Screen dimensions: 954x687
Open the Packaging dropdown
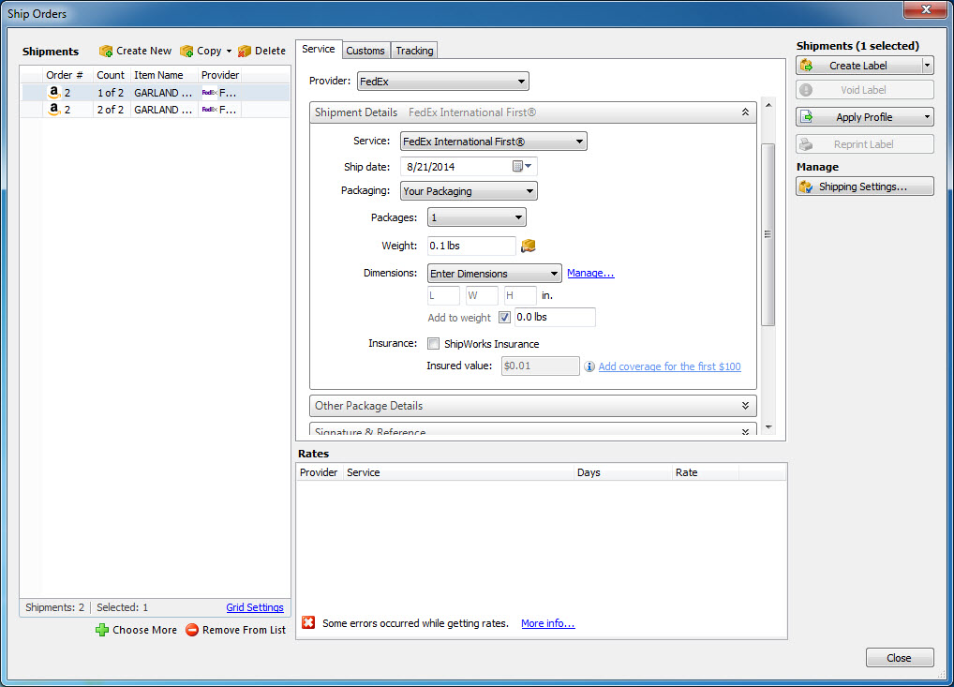click(x=468, y=191)
